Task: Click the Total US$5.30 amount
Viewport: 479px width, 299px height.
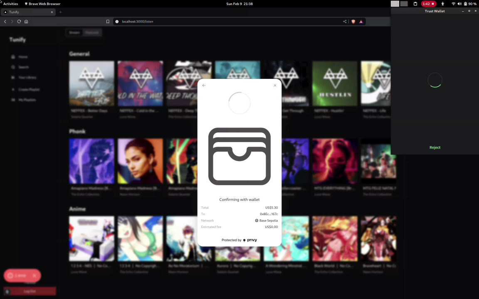Action: click(272, 208)
